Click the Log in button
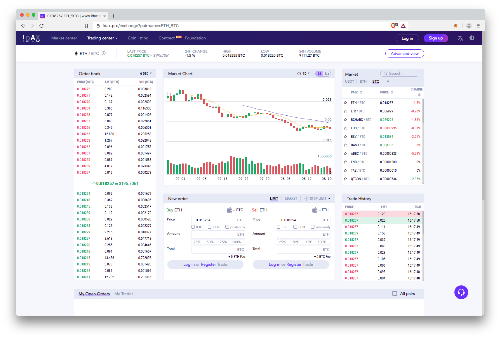501x339 pixels. pos(407,38)
